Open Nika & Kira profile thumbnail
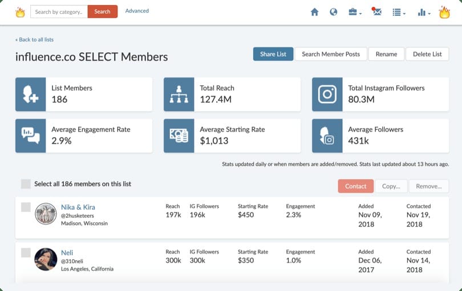The height and width of the screenshot is (291, 462). [x=45, y=214]
